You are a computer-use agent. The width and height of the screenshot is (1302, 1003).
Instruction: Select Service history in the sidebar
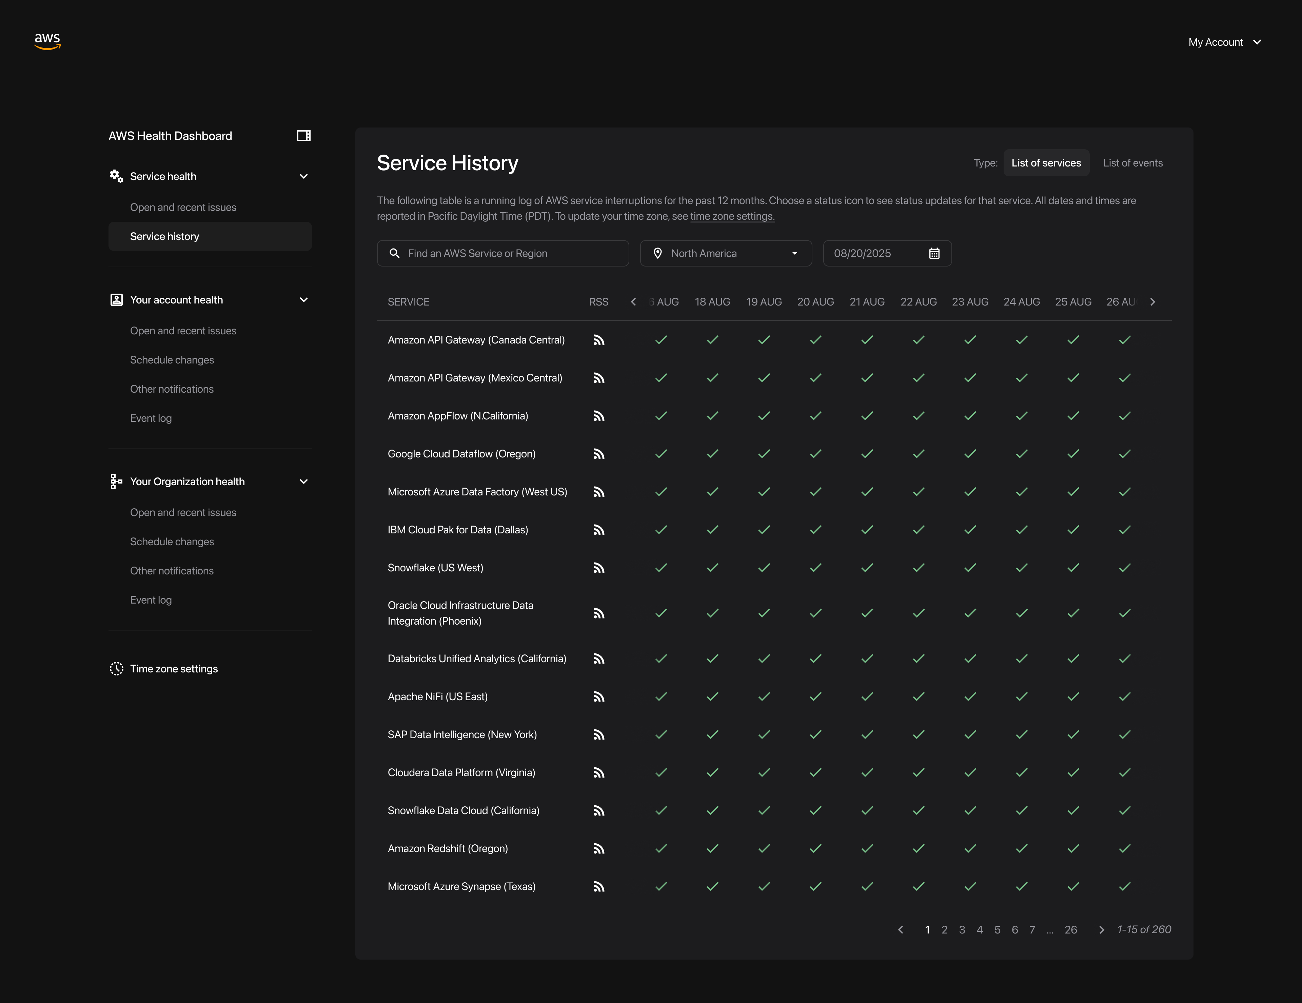pyautogui.click(x=164, y=236)
